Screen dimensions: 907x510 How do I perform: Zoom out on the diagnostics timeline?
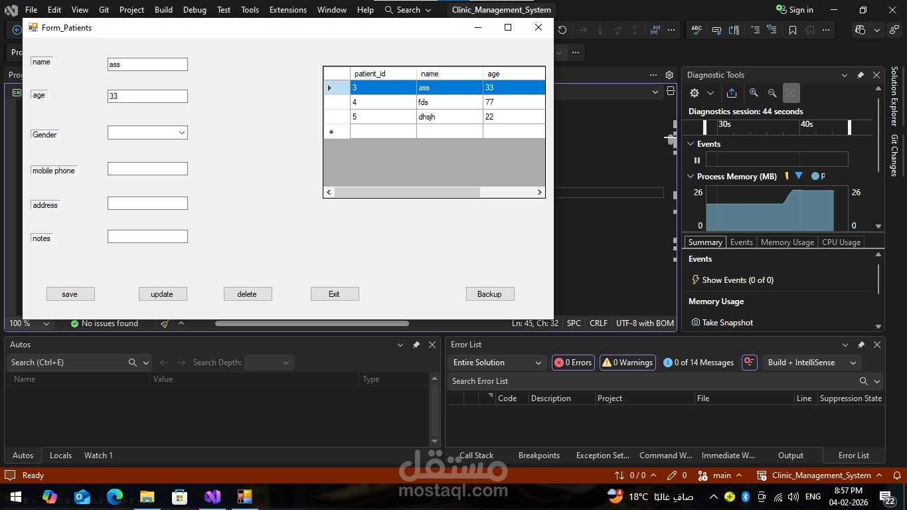point(772,94)
